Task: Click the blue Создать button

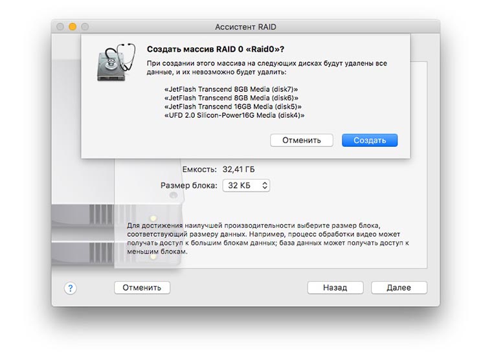Action: coord(369,140)
